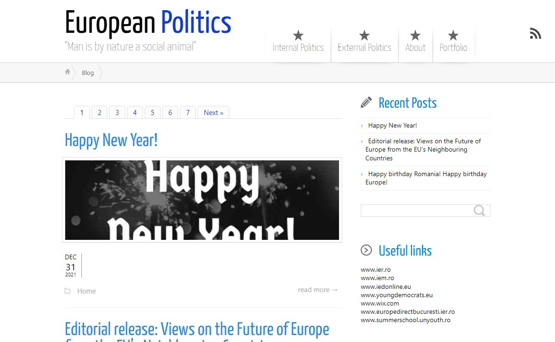The image size is (555, 342).
Task: Visit www.europedirectbucuresti.ier.ro link
Action: [407, 312]
